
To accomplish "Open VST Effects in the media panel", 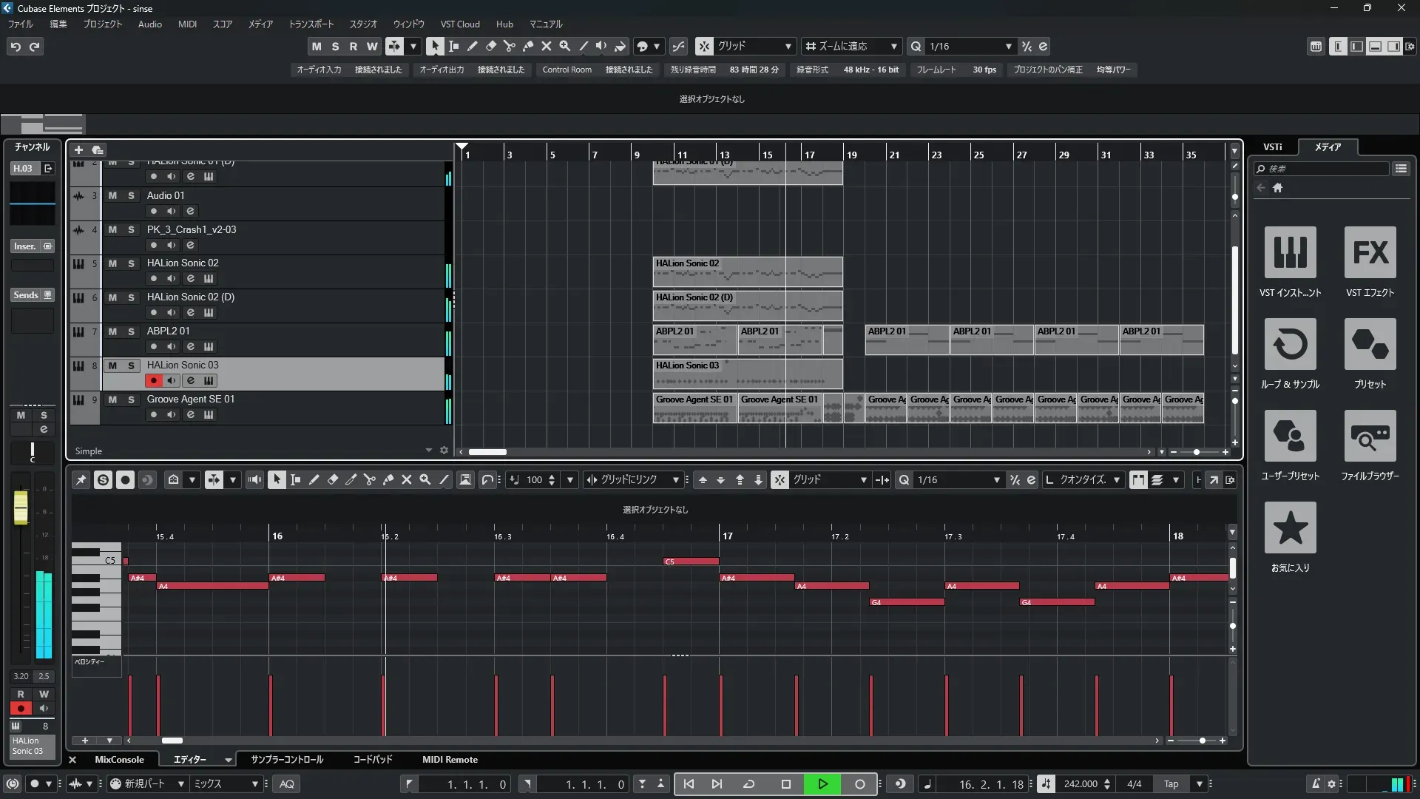I will 1370,253.
